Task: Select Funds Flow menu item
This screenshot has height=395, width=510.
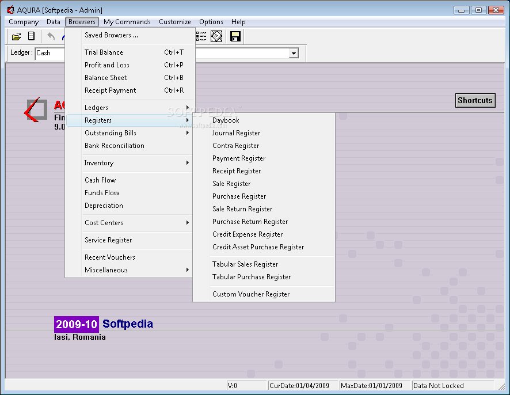Action: 130,193
